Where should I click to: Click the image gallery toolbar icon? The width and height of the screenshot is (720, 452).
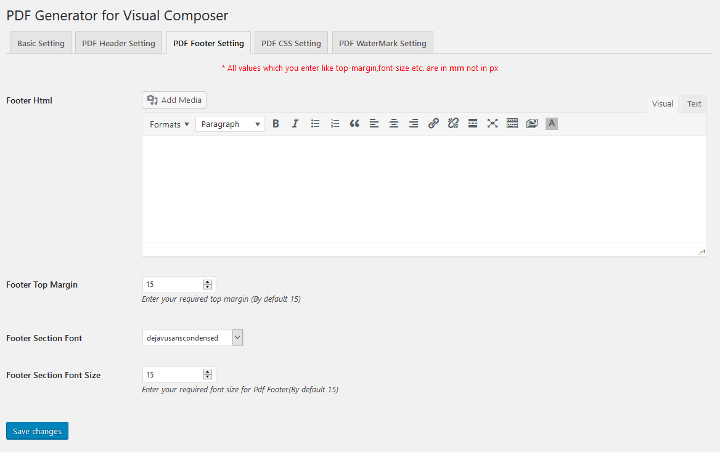pos(532,123)
